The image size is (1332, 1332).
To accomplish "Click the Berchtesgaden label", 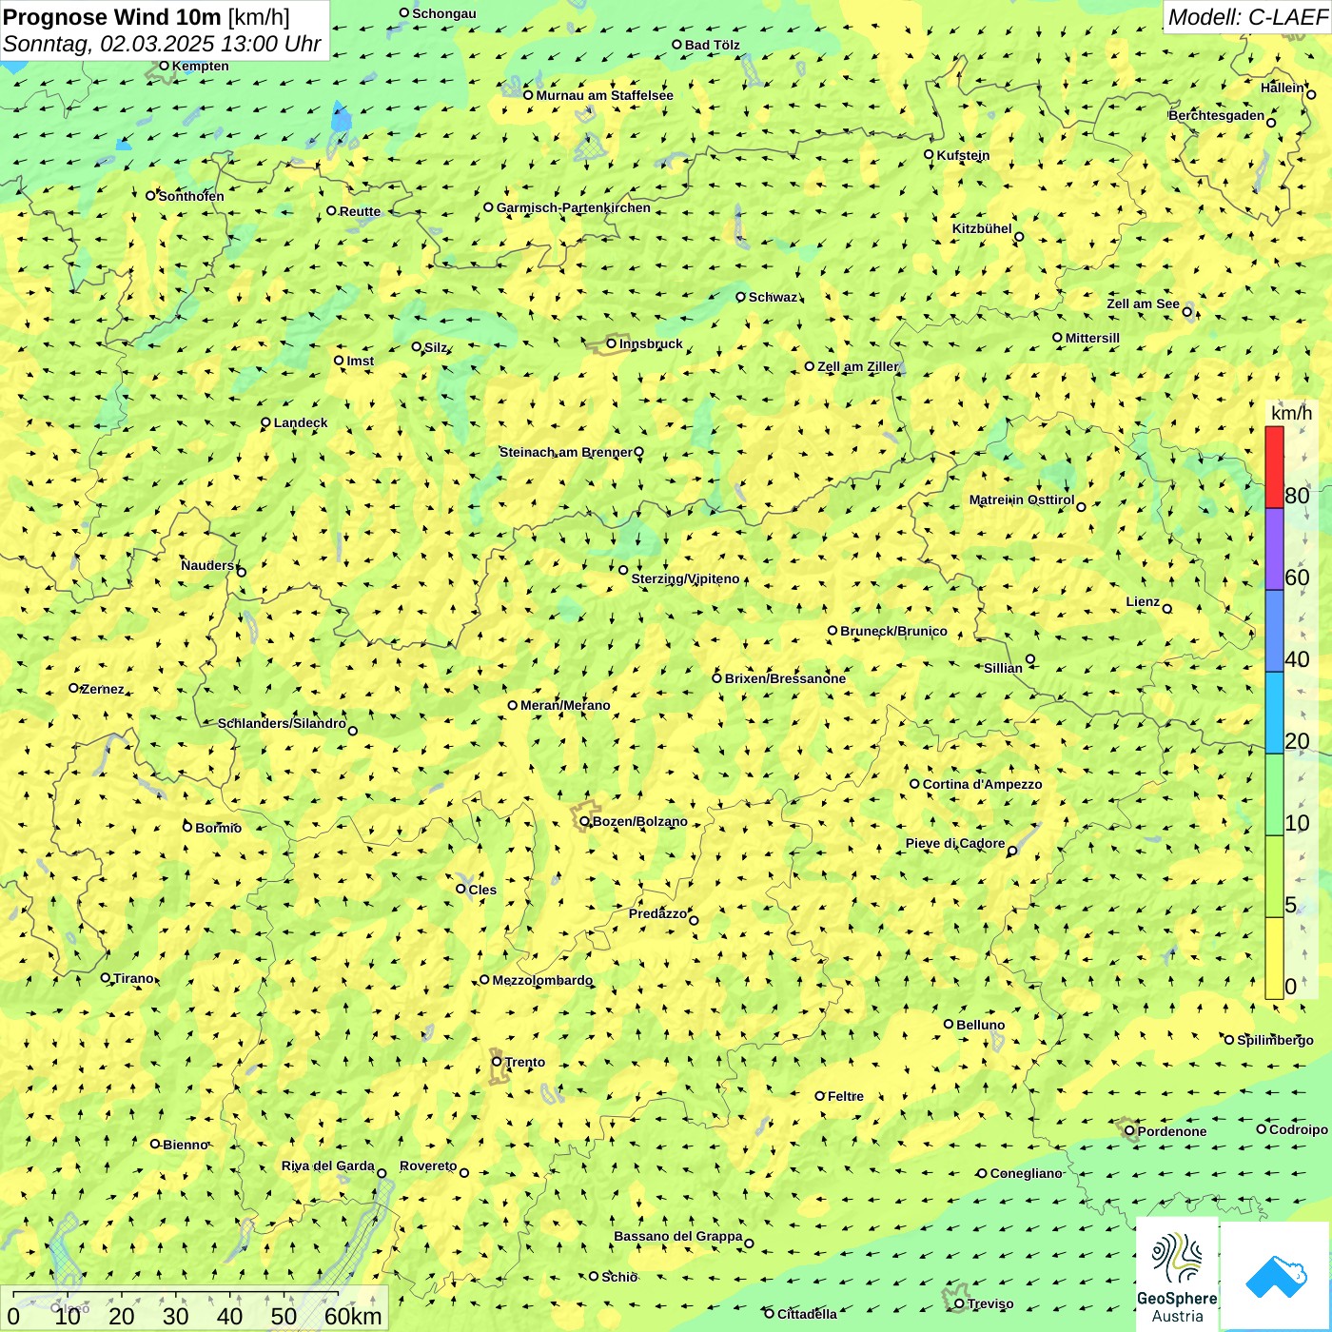I will pos(1217,115).
